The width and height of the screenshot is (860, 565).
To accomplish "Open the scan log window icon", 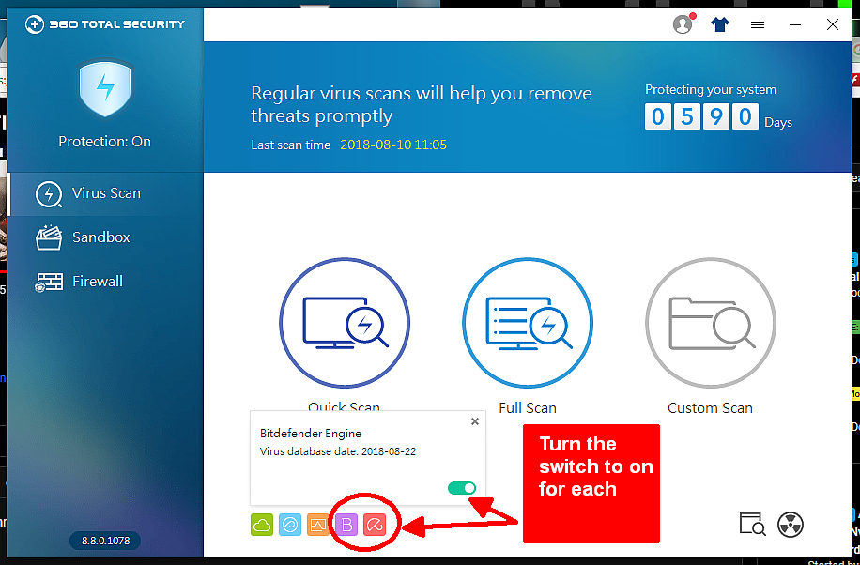I will 752,525.
